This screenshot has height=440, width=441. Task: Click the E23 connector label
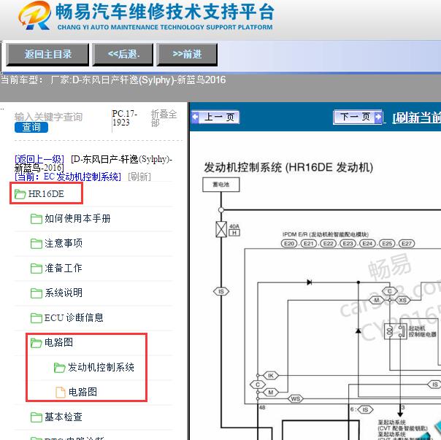click(348, 244)
